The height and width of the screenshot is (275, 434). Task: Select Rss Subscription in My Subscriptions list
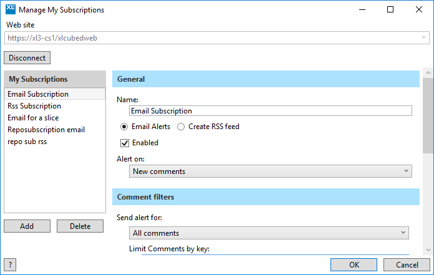[x=34, y=106]
